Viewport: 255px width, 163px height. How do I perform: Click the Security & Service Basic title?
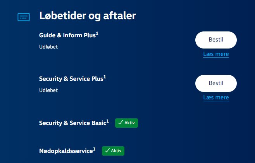(72, 123)
